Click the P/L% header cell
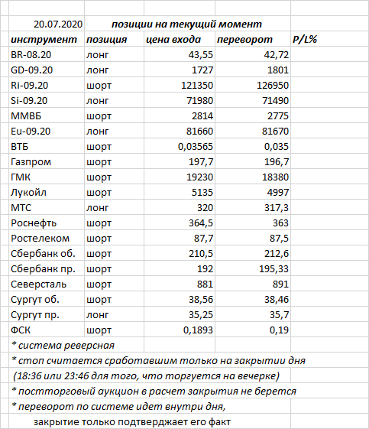The image size is (369, 429). 329,40
